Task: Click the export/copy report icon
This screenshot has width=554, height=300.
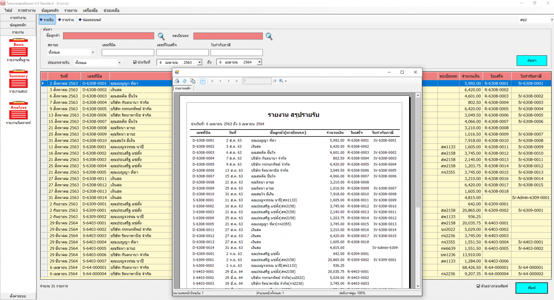Action: click(193, 81)
